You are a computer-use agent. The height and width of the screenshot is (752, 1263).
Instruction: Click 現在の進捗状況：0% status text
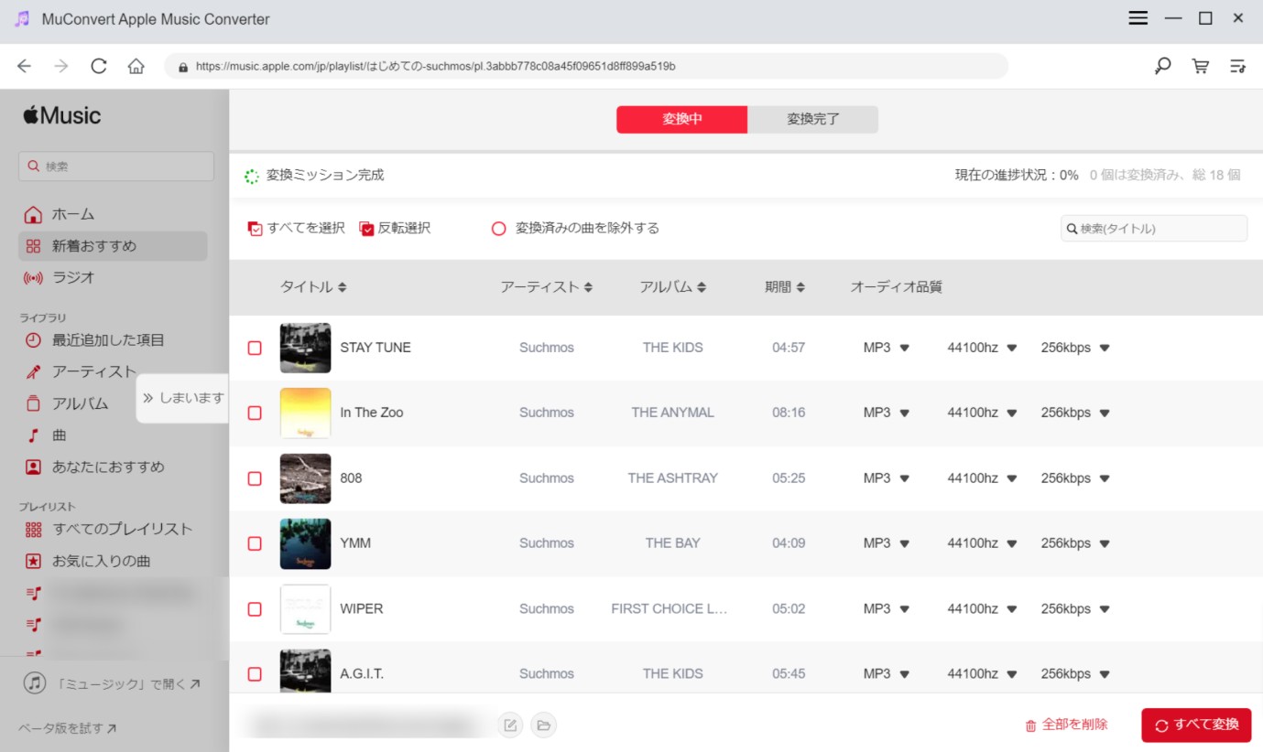[x=1017, y=175]
